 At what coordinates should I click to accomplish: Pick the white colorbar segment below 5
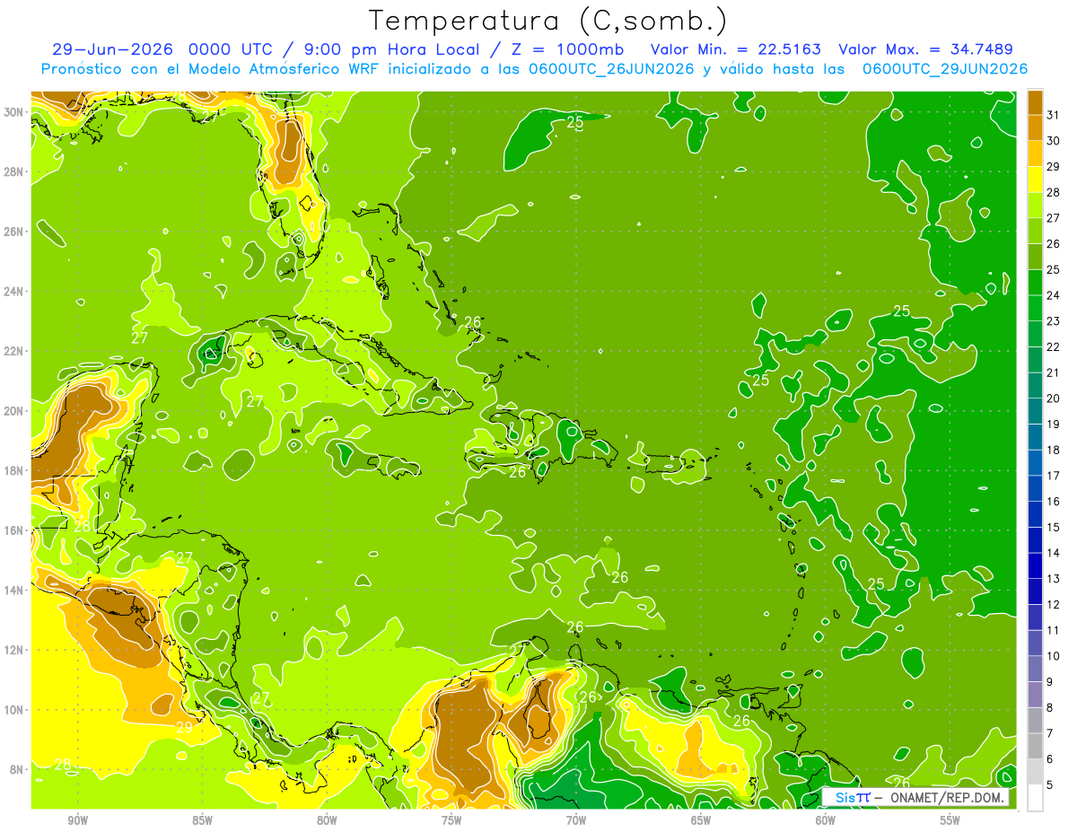(x=1035, y=798)
